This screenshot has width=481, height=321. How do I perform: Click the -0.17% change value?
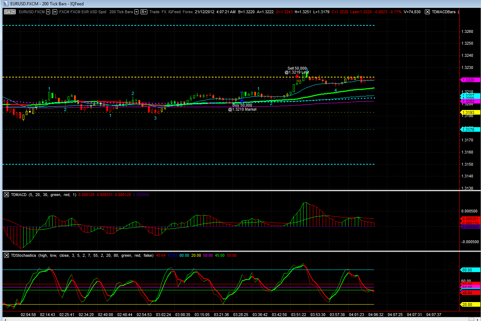[x=396, y=12]
